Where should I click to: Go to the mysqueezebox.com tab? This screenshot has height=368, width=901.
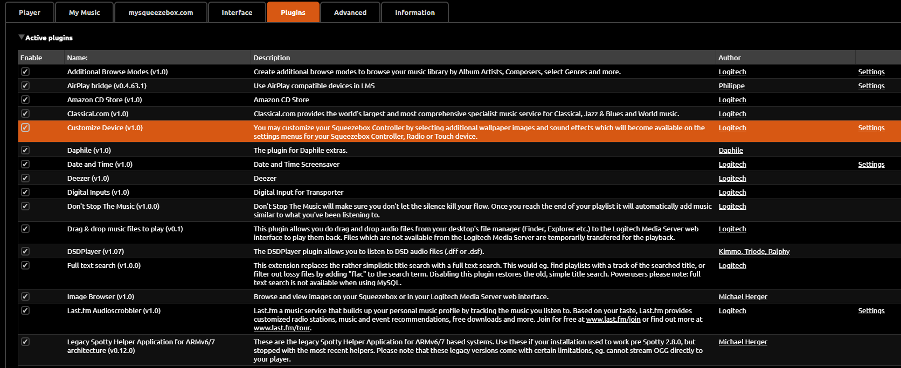point(161,12)
